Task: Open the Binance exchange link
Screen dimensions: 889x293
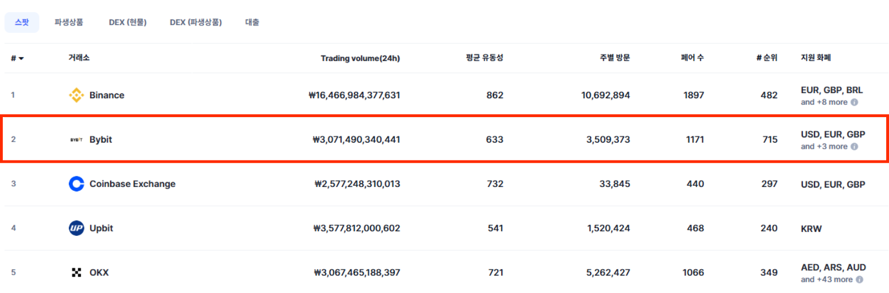Action: [x=107, y=95]
